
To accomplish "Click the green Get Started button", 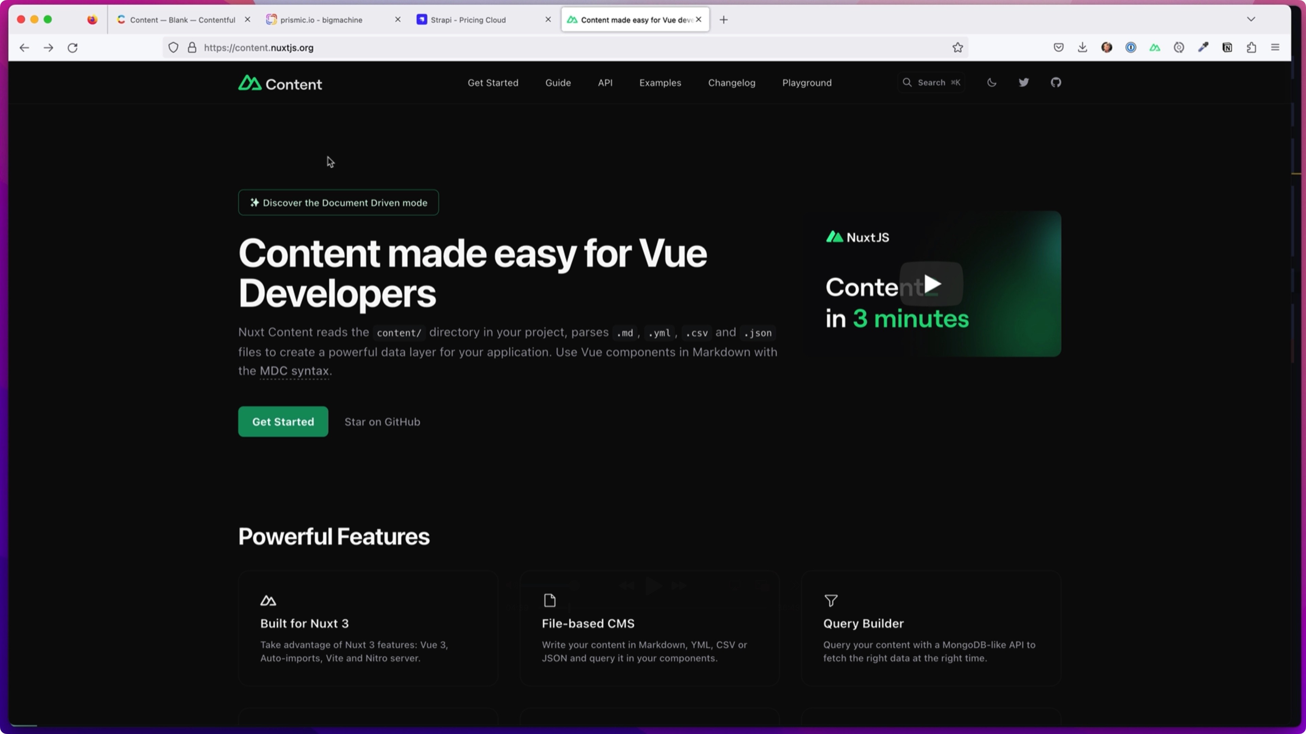I will coord(283,421).
